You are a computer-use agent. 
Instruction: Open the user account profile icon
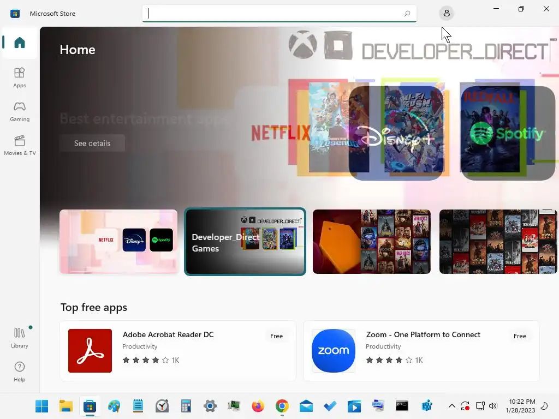pyautogui.click(x=447, y=14)
